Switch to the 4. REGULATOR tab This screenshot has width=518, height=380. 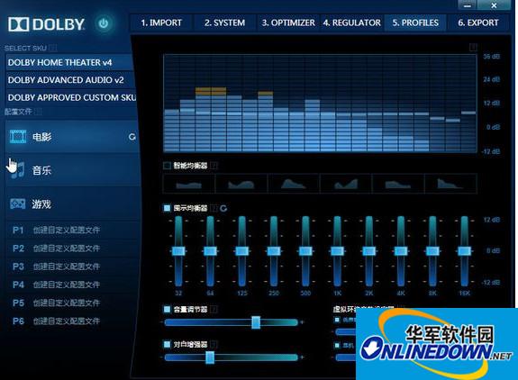(352, 23)
